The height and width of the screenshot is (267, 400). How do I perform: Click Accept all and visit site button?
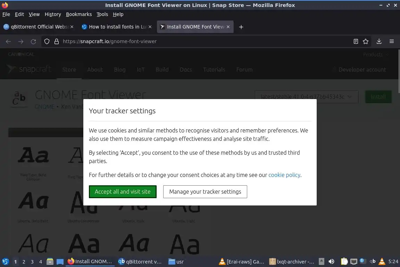tap(123, 192)
